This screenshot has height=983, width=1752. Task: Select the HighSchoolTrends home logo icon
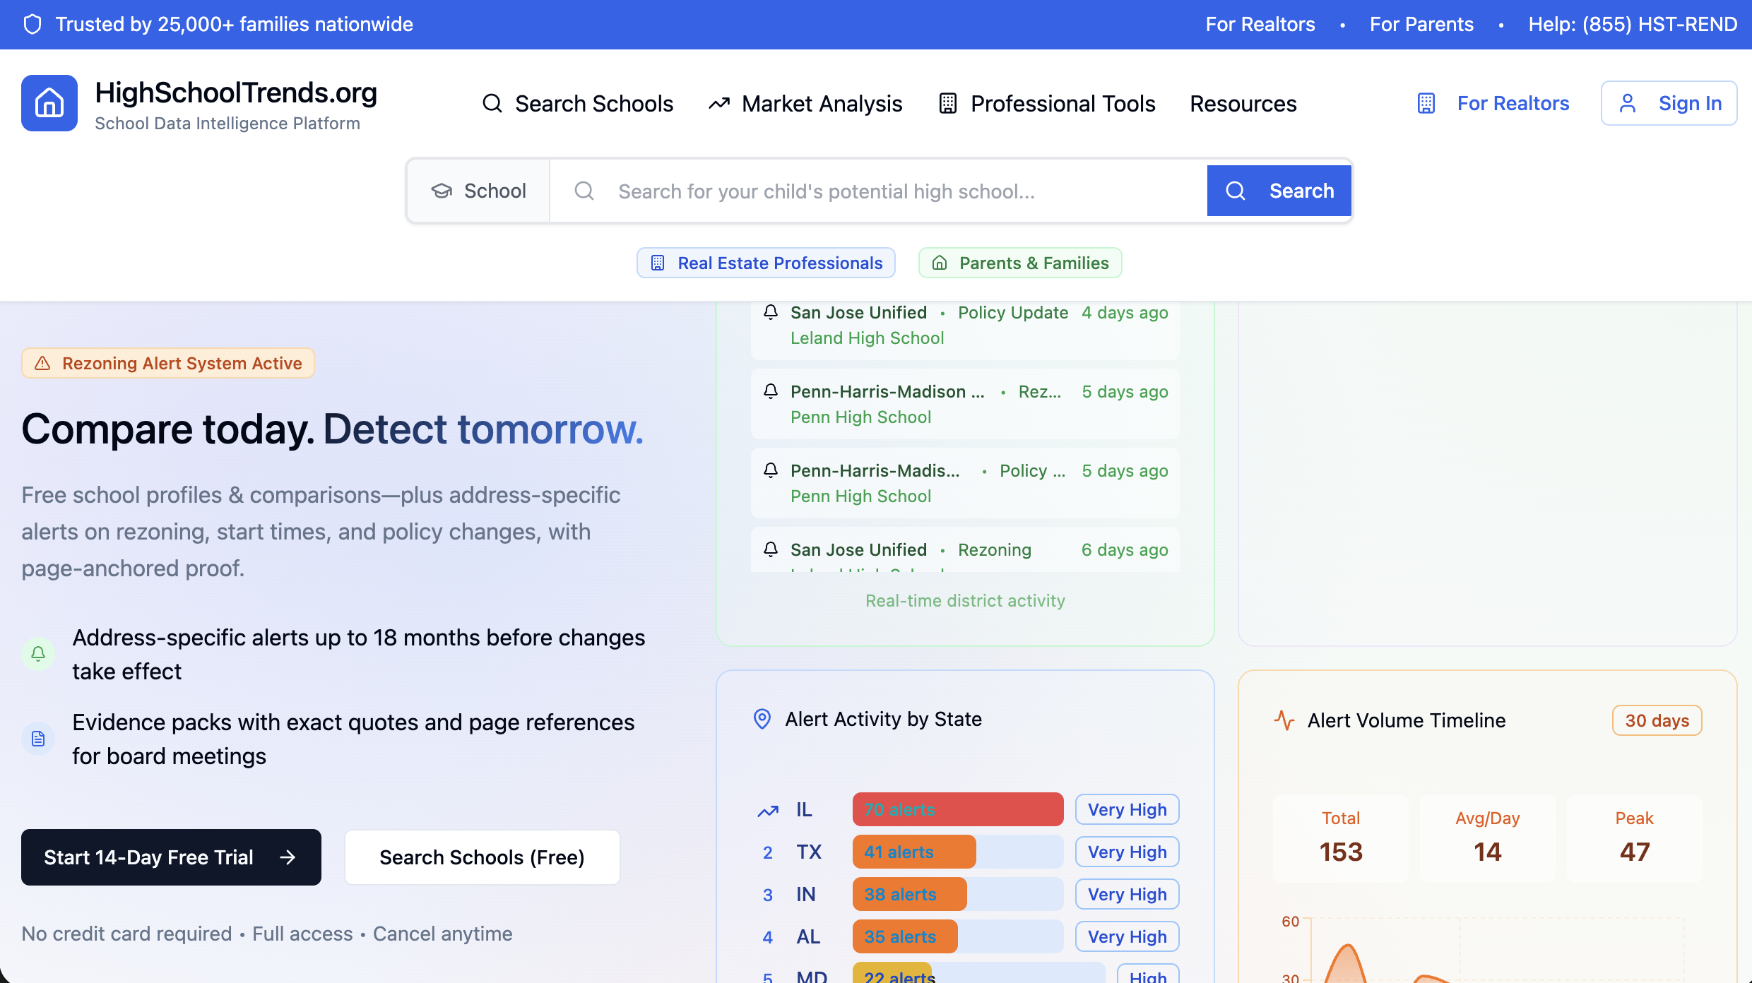coord(49,103)
